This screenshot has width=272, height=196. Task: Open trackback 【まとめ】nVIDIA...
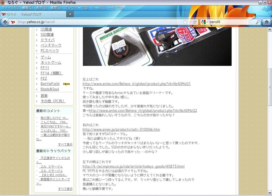[53, 175]
